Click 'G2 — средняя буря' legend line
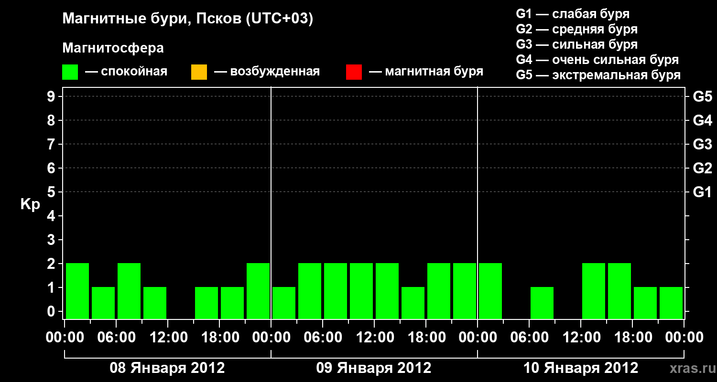 [x=577, y=29]
